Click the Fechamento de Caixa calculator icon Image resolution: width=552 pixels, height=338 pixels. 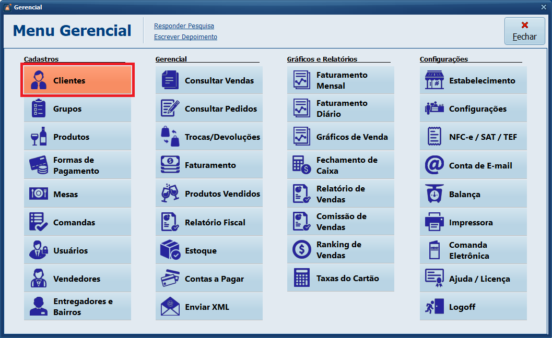302,165
